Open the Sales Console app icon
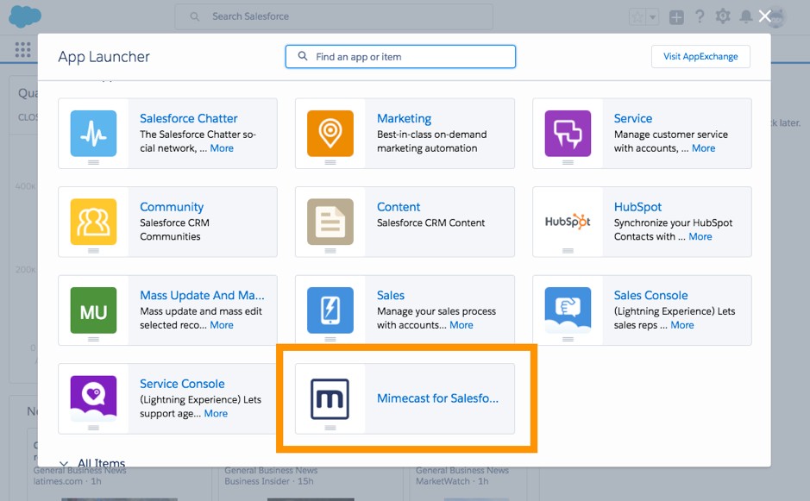The image size is (810, 501). (x=567, y=310)
